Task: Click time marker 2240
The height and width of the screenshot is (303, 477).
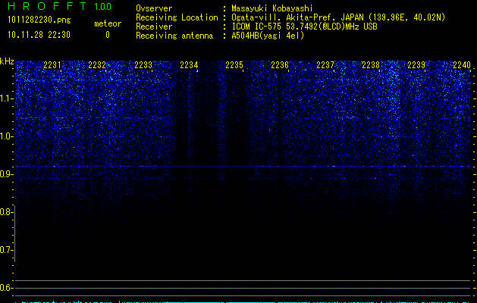Action: pos(462,65)
